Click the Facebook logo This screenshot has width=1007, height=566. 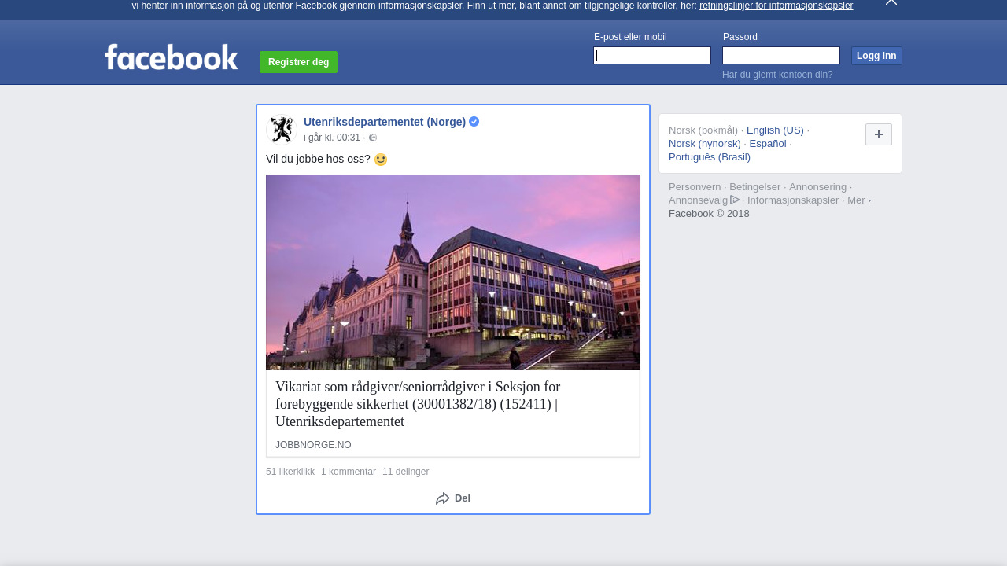(171, 57)
